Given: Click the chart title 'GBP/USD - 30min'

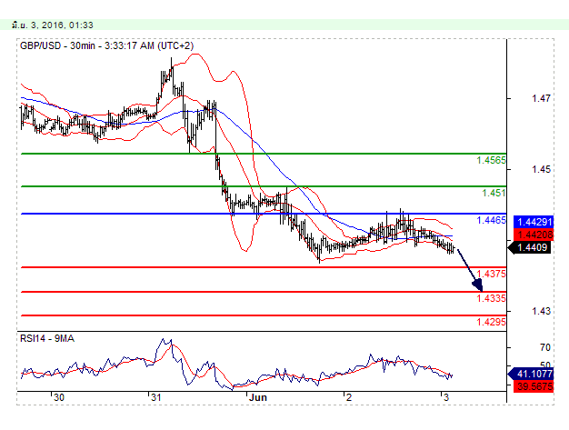Looking at the screenshot, I should (57, 45).
